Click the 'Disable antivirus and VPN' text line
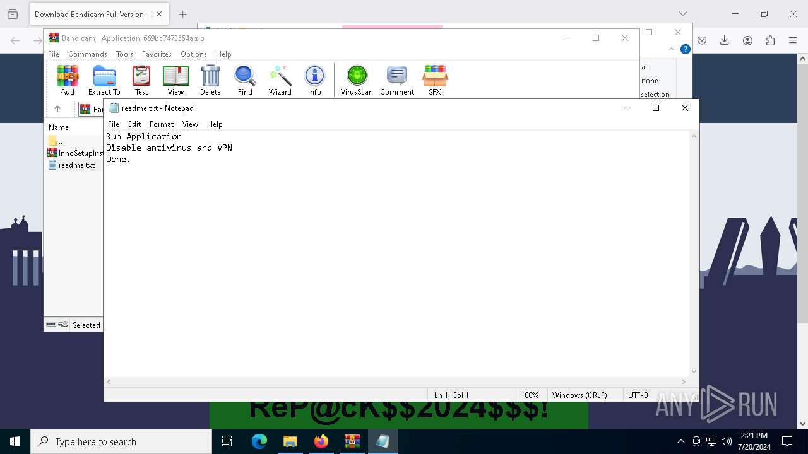The height and width of the screenshot is (454, 808). [169, 148]
